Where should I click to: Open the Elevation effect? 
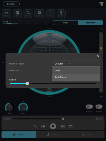tap(61, 14)
